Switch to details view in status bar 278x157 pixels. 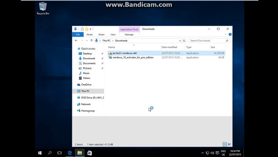click(x=225, y=144)
